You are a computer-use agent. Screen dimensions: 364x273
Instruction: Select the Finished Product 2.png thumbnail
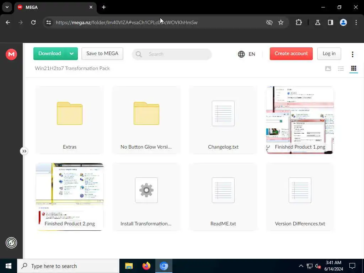click(70, 197)
